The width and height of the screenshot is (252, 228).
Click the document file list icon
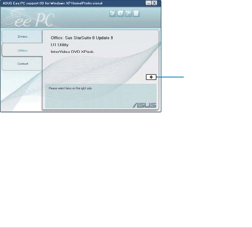136,14
